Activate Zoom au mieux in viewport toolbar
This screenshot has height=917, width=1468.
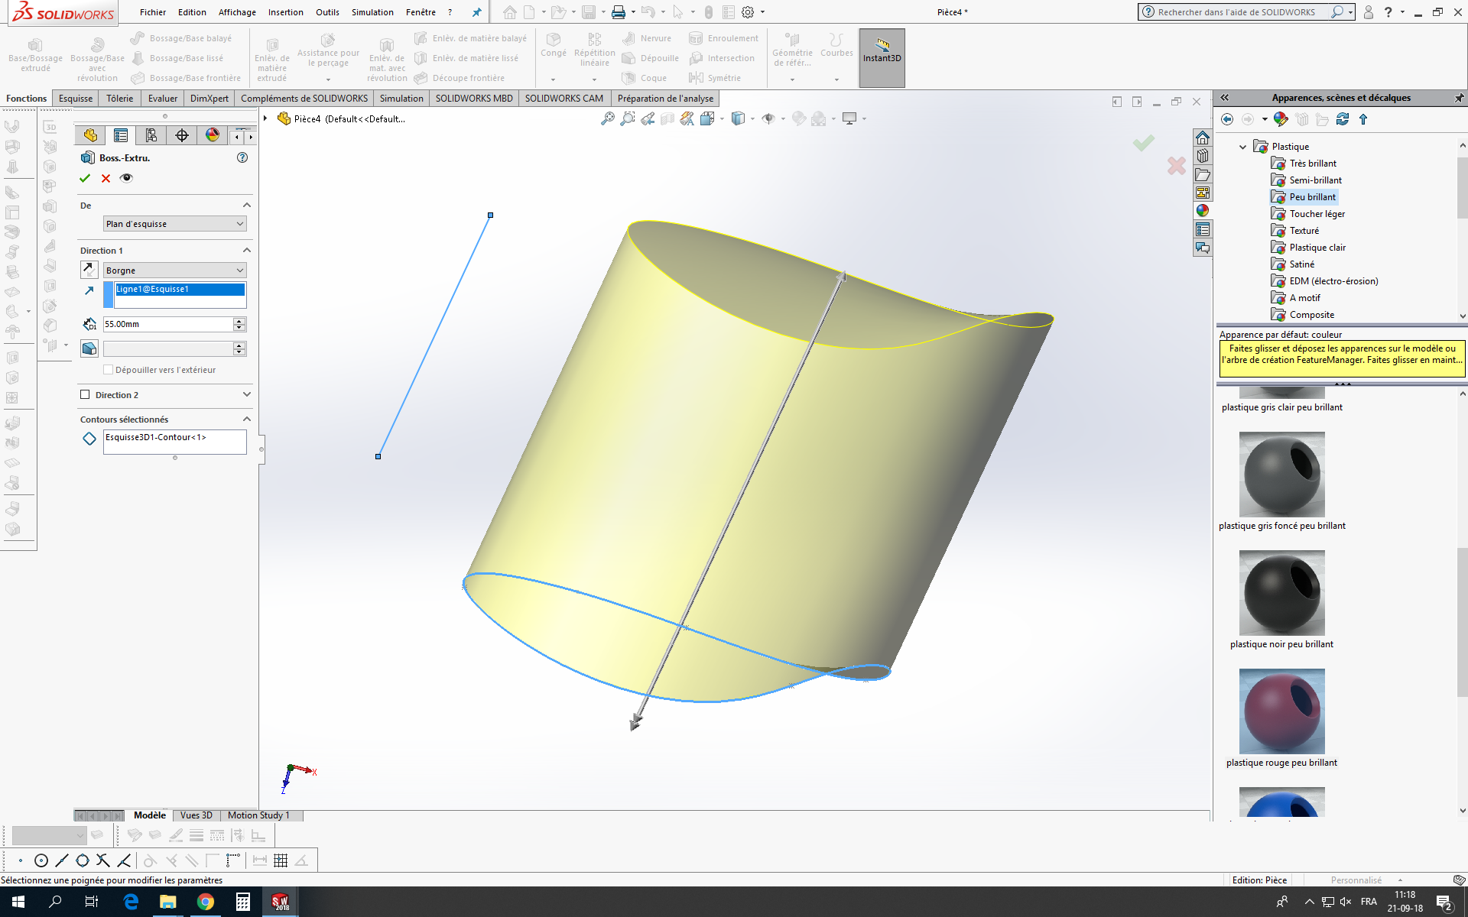tap(607, 118)
